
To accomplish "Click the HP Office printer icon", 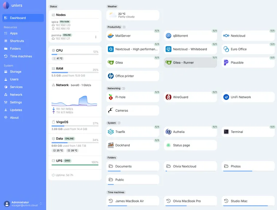I will tap(110, 76).
